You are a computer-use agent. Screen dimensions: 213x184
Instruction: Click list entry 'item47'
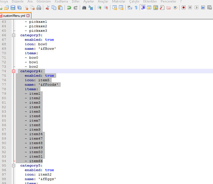[36, 139]
